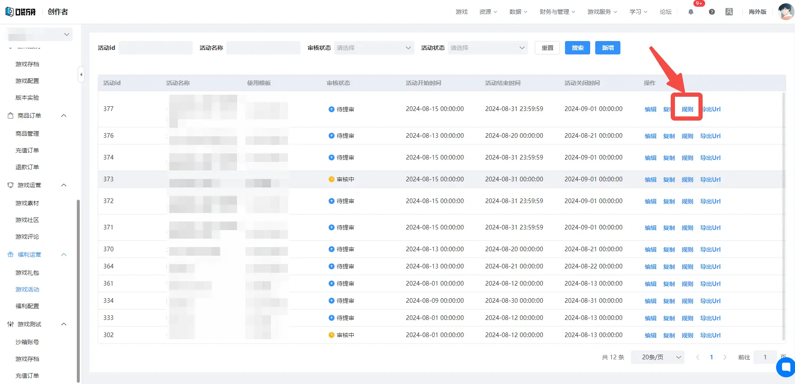795x384 pixels.
Task: Click 编辑 for activity 372
Action: [651, 201]
